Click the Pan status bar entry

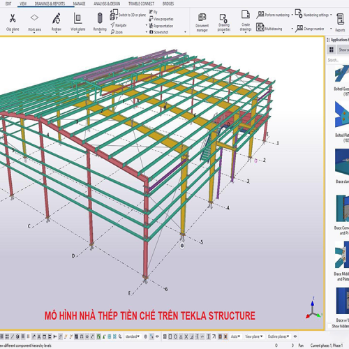pos(301,346)
